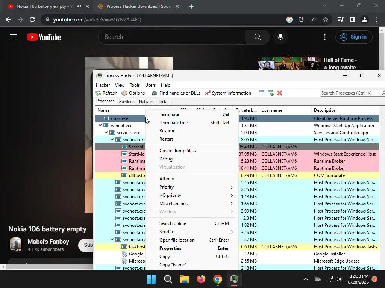Collapse the services.exe tree node

click(106, 132)
